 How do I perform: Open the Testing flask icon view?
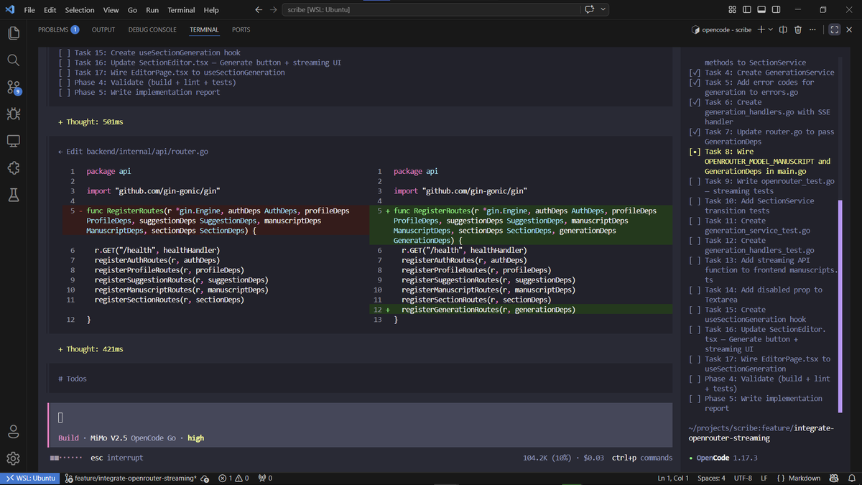[x=14, y=195]
